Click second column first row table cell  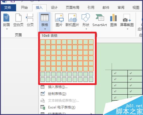(135, 73)
